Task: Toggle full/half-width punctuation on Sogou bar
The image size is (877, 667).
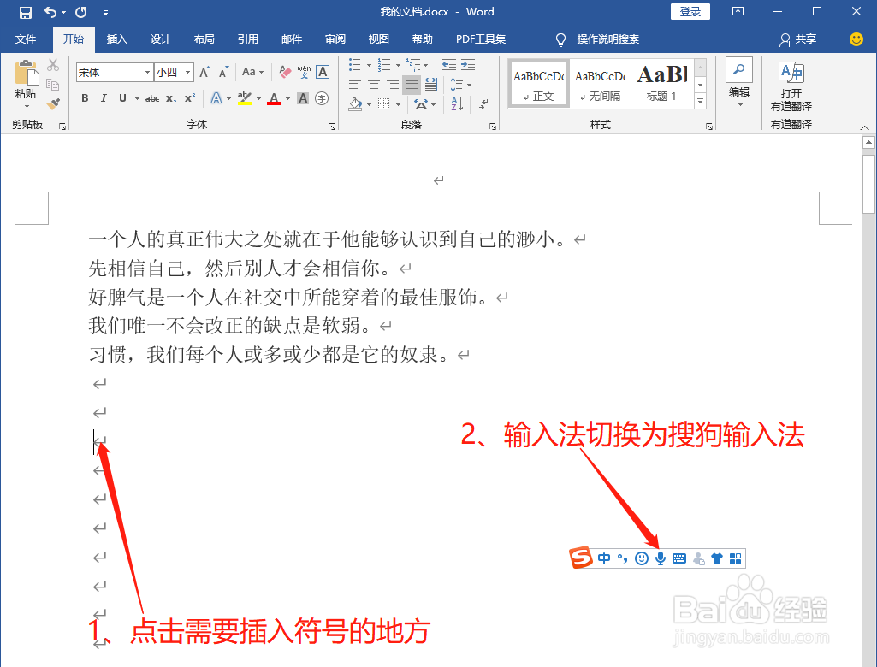Action: coord(623,558)
